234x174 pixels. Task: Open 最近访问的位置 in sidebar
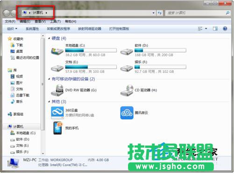[x=25, y=58]
